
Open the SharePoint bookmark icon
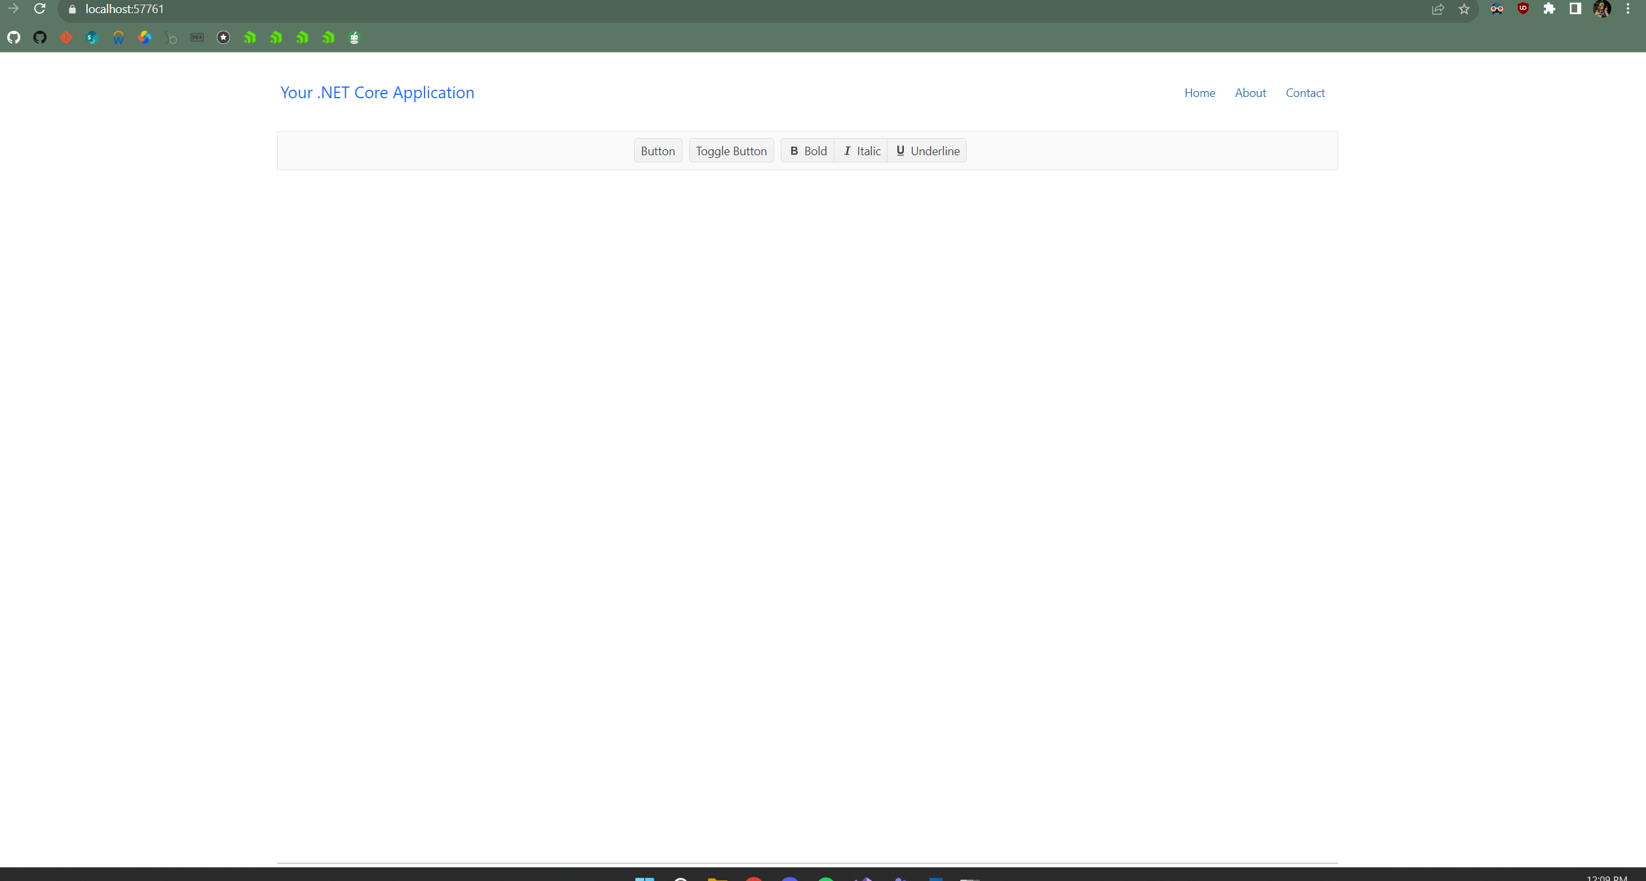pos(92,37)
